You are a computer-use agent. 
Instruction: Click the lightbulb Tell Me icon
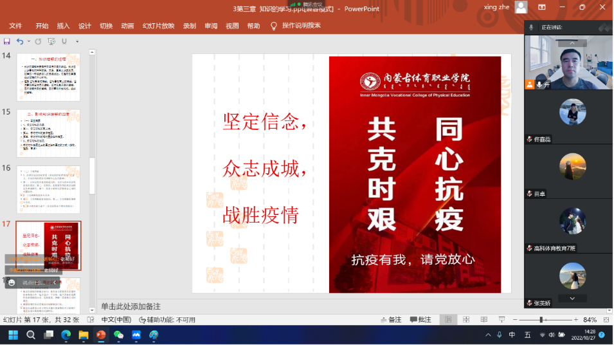pyautogui.click(x=274, y=26)
